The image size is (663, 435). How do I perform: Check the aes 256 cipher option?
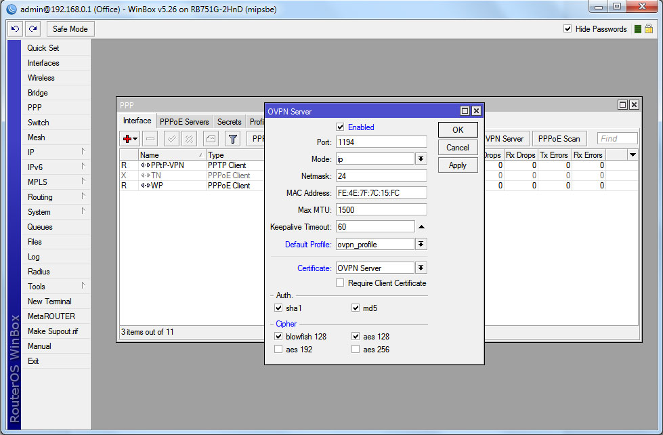pyautogui.click(x=356, y=350)
